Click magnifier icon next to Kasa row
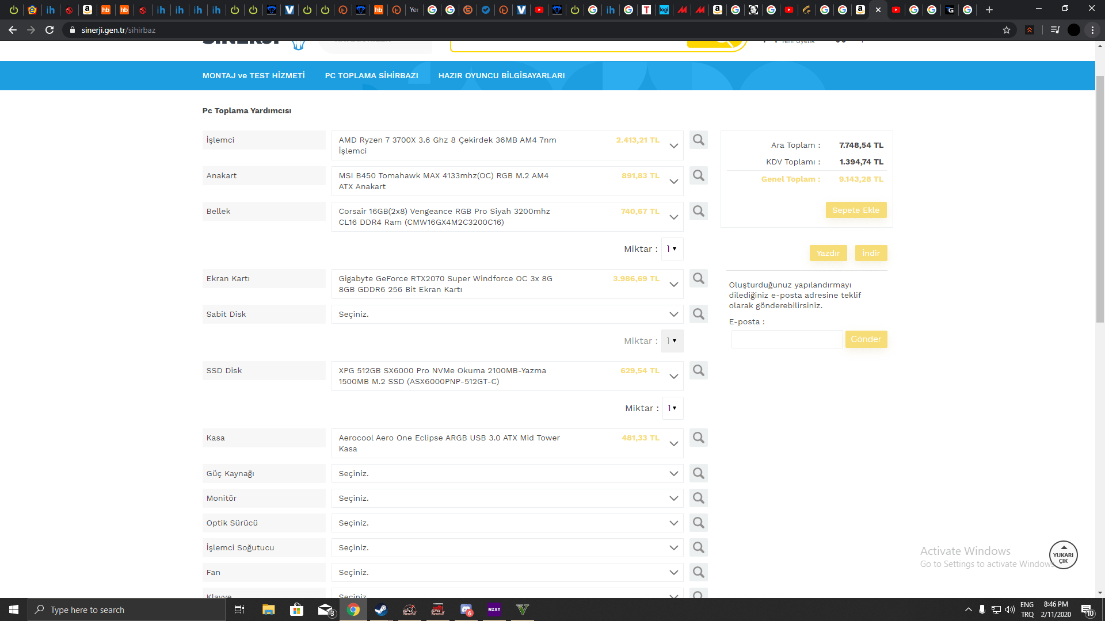This screenshot has width=1105, height=621. [698, 438]
